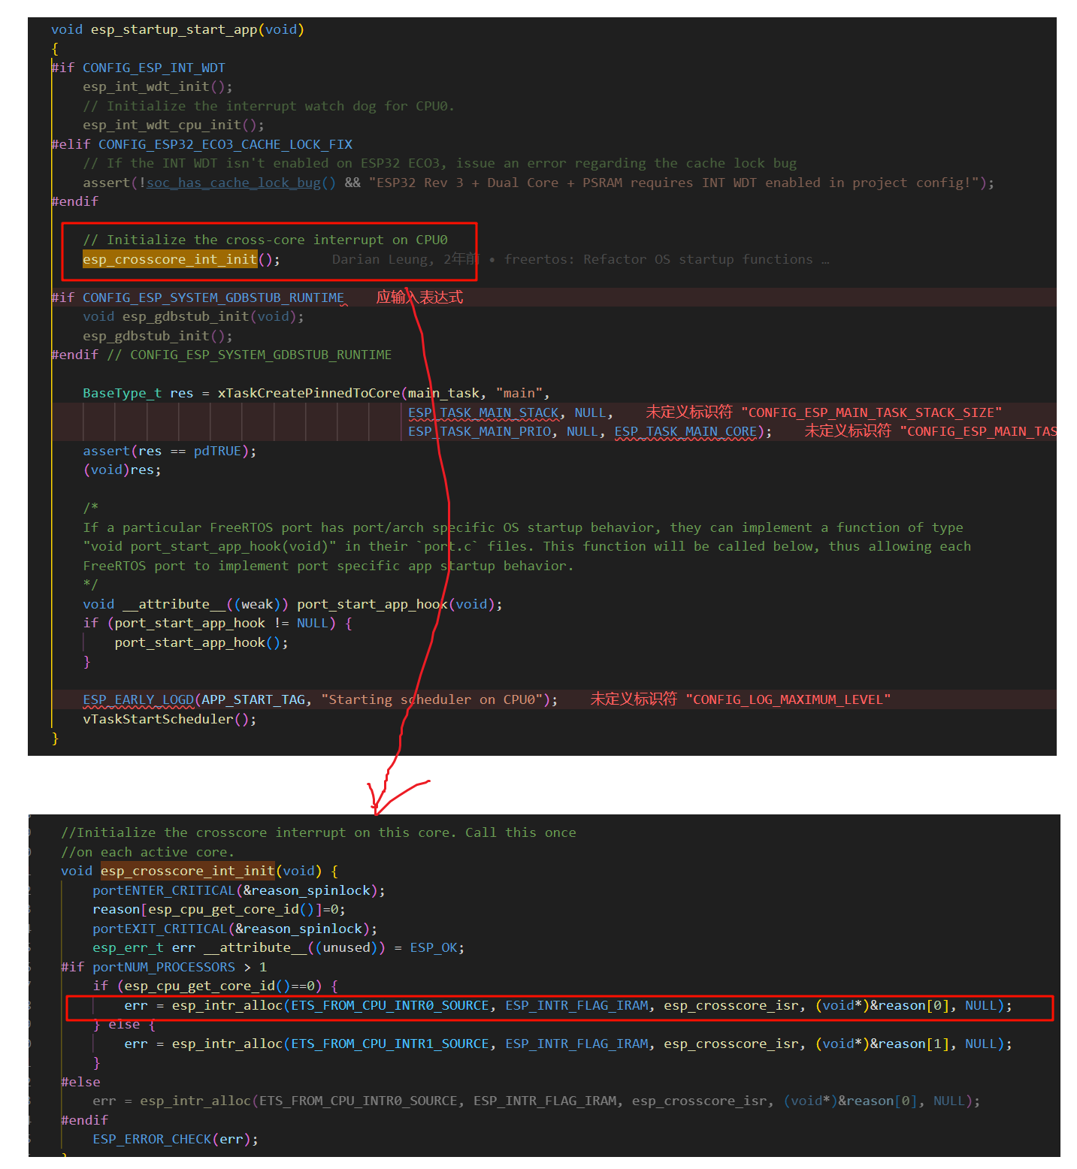Click the "#else" preprocessor directive

[80, 1083]
